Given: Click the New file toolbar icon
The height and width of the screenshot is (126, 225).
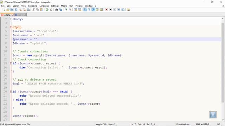Looking at the screenshot, I should point(4,9).
